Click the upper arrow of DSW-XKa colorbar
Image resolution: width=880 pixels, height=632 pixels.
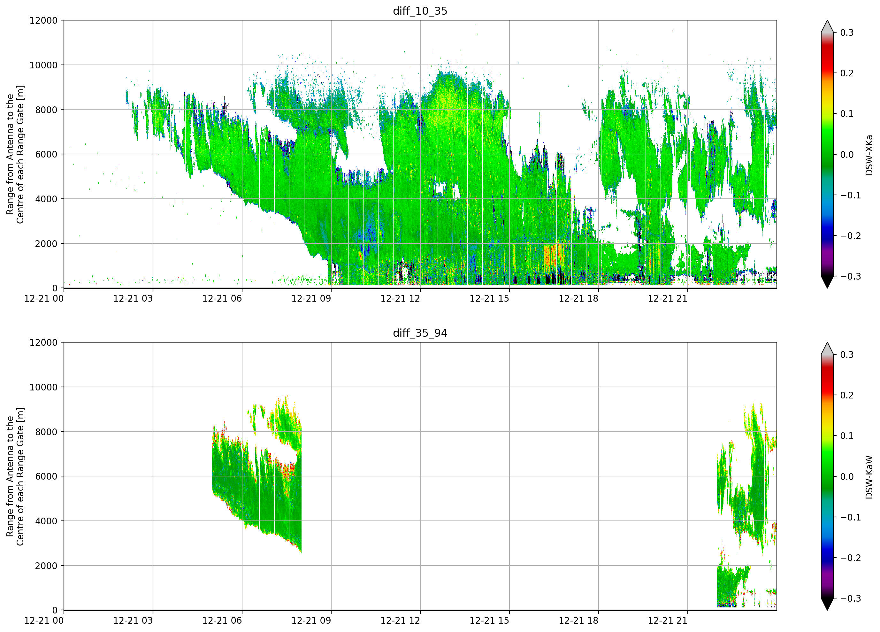pyautogui.click(x=827, y=27)
